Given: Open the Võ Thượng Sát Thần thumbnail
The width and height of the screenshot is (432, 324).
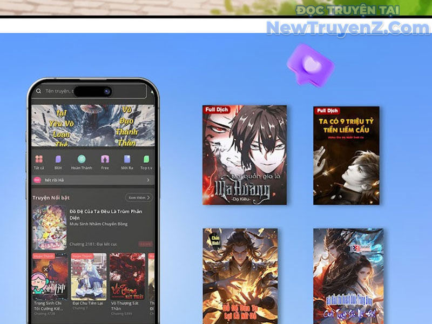Looking at the screenshot, I should pos(127,276).
